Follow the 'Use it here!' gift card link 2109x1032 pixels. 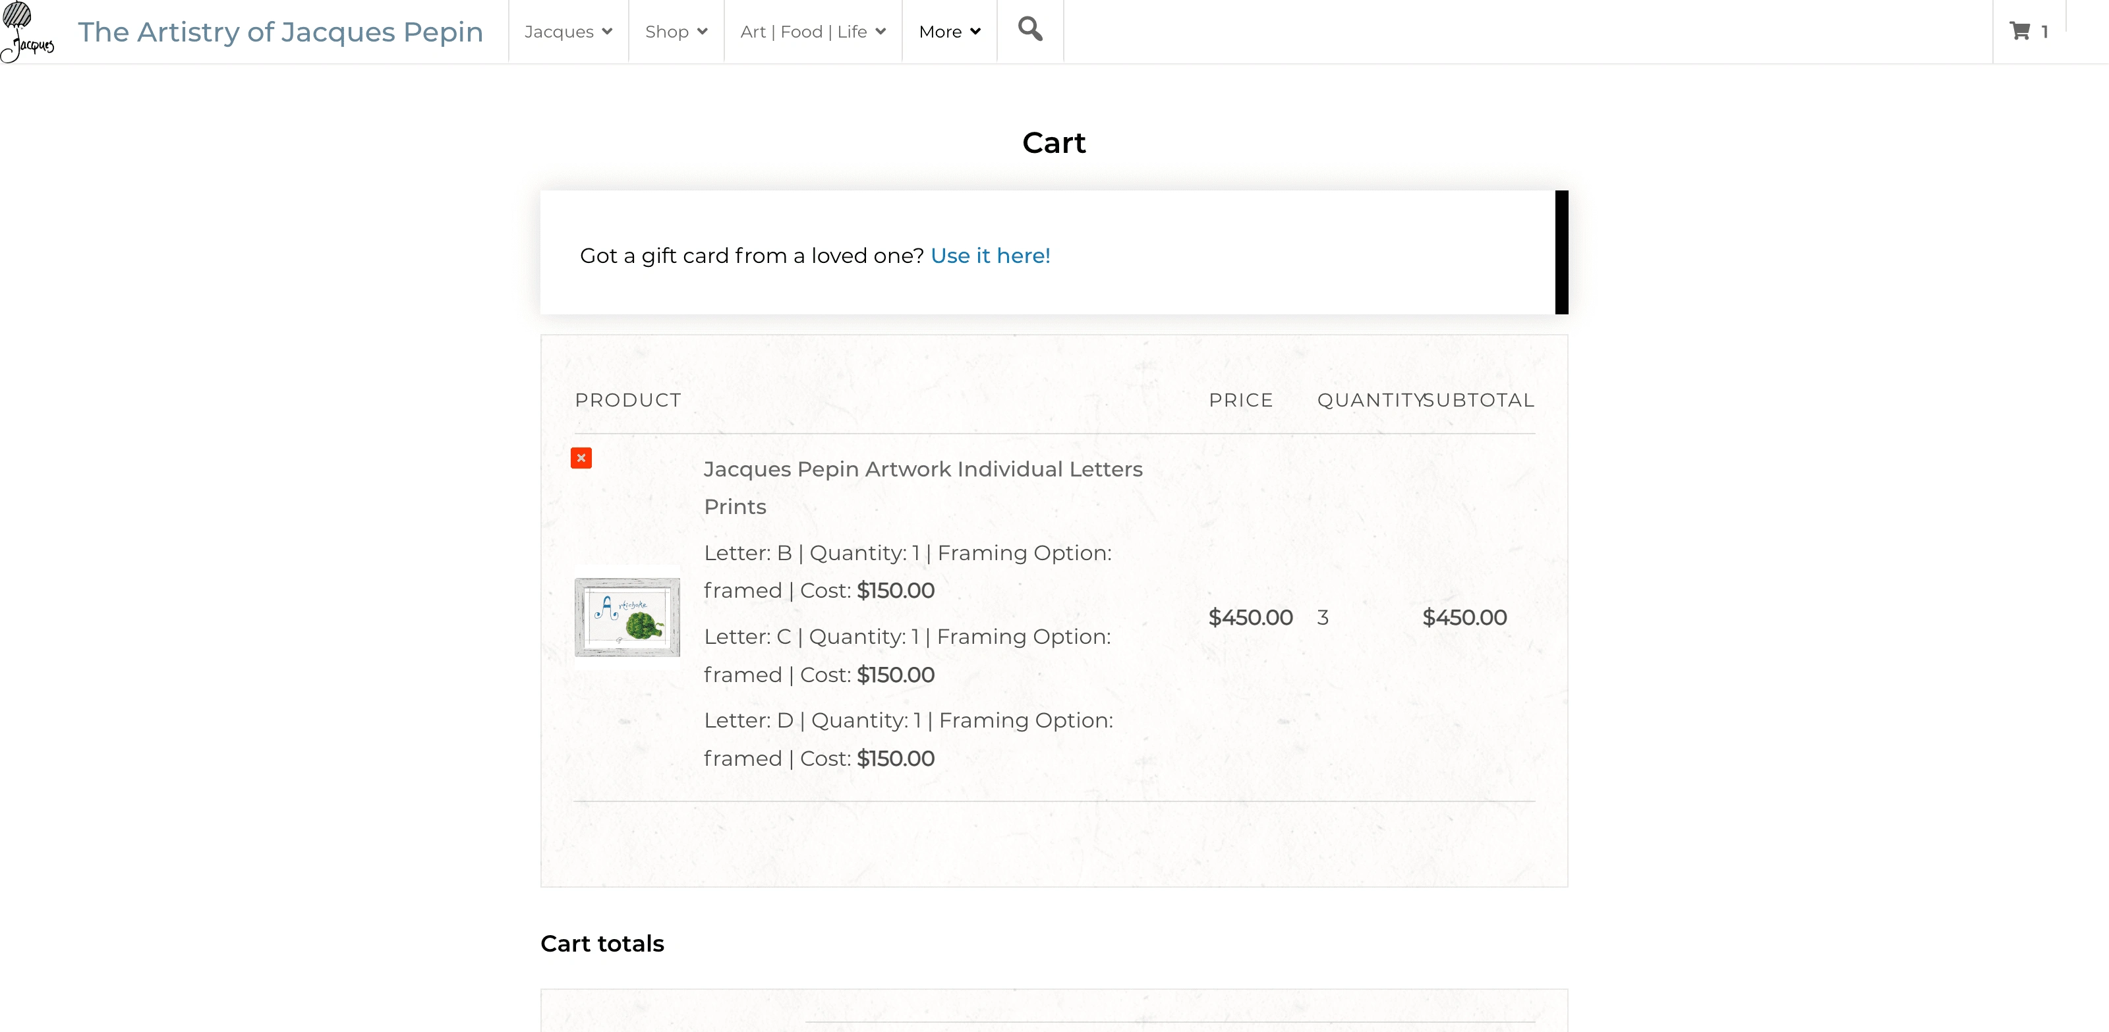[x=990, y=255]
